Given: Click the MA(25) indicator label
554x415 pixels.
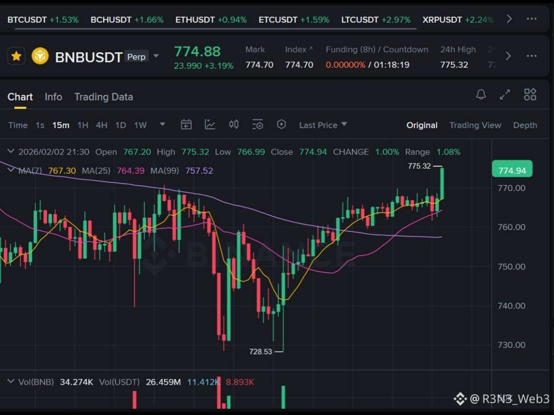Looking at the screenshot, I should click(96, 171).
